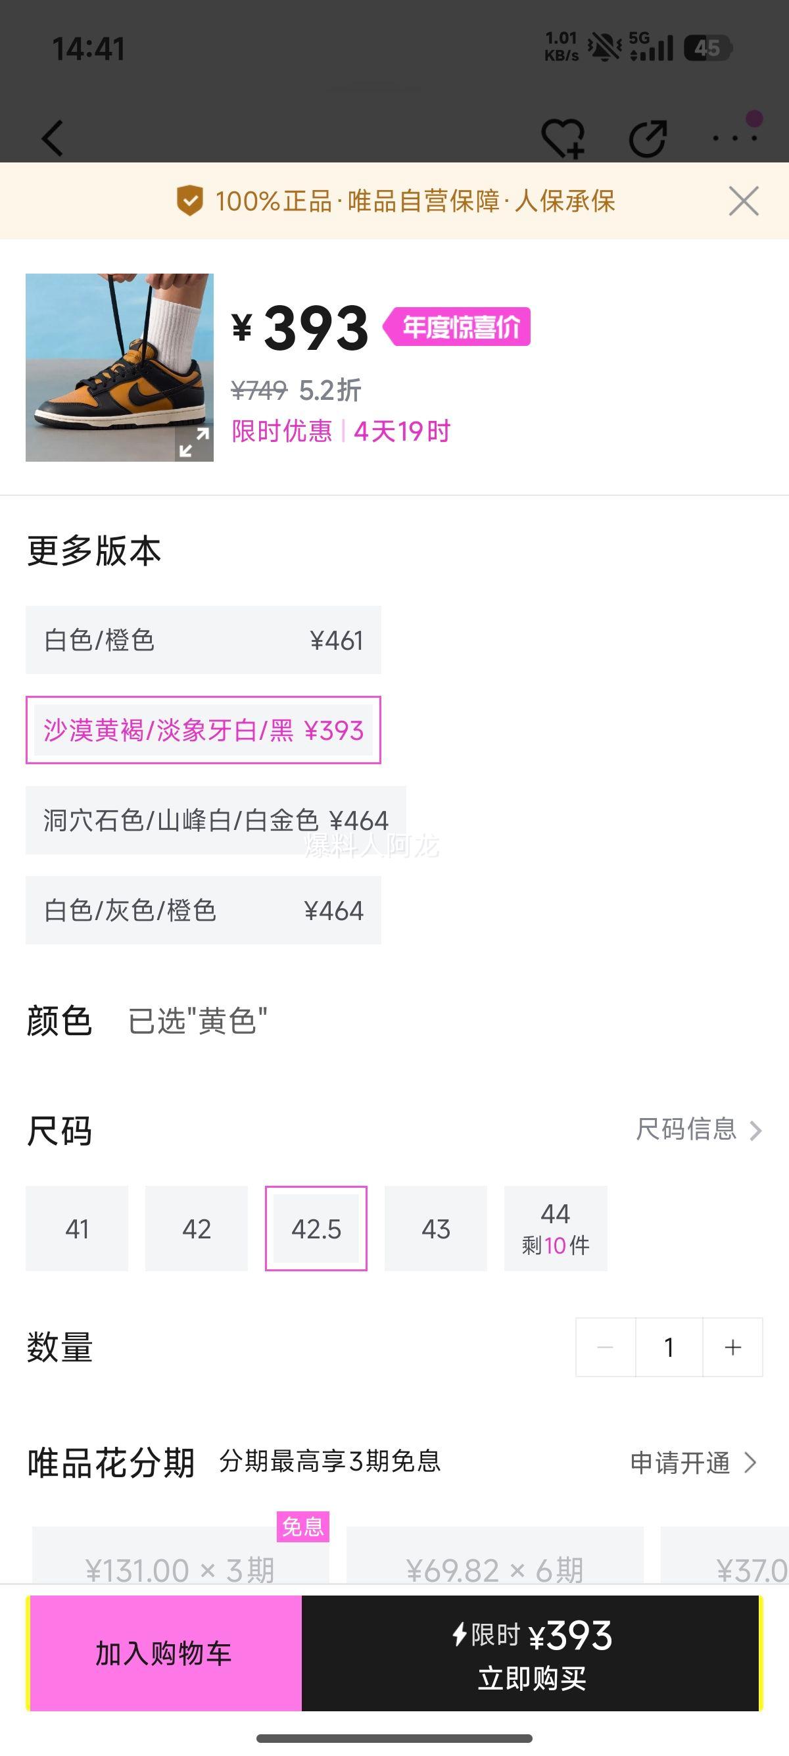Dismiss the 100%正品 guarantee banner
This screenshot has width=789, height=1756.
tap(744, 201)
